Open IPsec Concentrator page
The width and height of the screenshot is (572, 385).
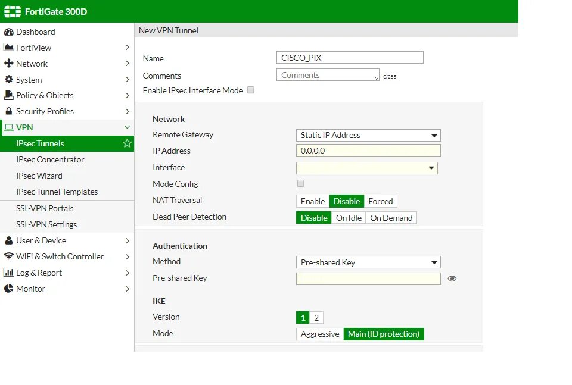(x=67, y=159)
